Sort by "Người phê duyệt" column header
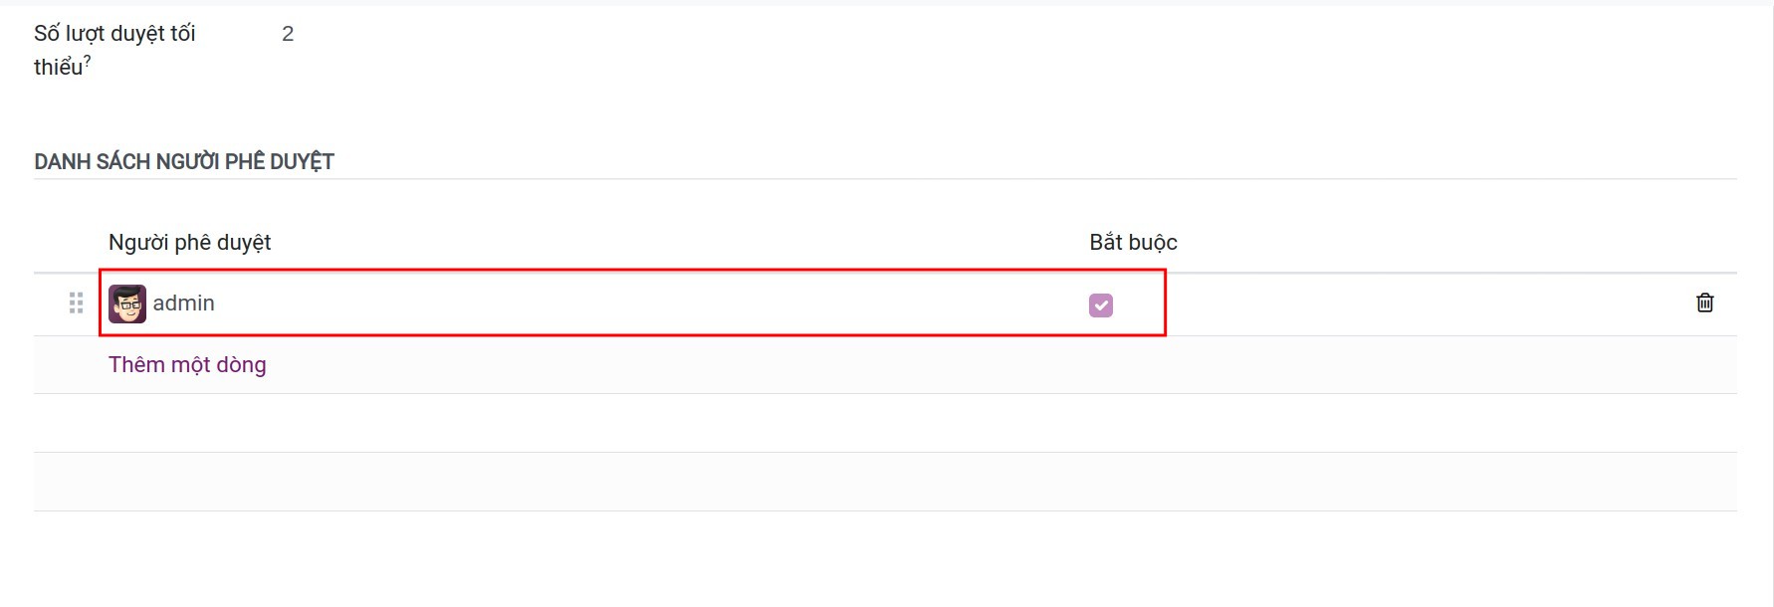 coord(190,243)
